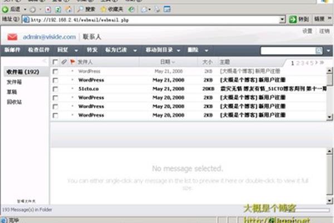The height and width of the screenshot is (223, 334).
Task: Open the green History icon in browser toolbar
Action: point(131,9)
